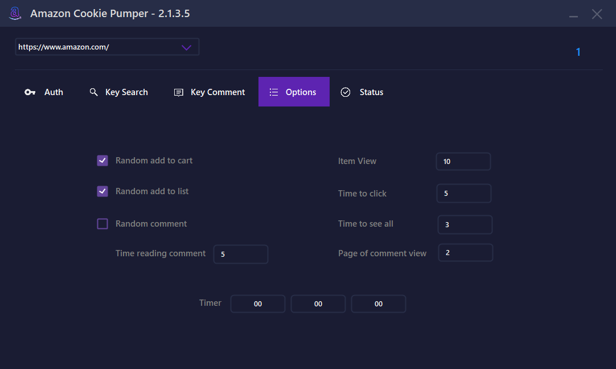
Task: Expand the amazon.com URL dropdown arrow
Action: (186, 47)
